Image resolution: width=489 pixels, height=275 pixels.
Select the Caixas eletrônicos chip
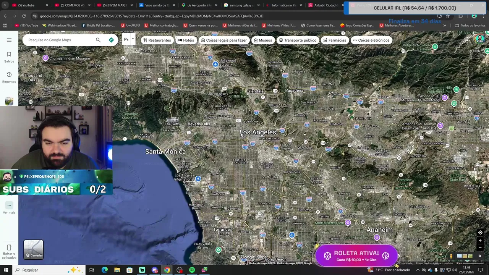(371, 40)
